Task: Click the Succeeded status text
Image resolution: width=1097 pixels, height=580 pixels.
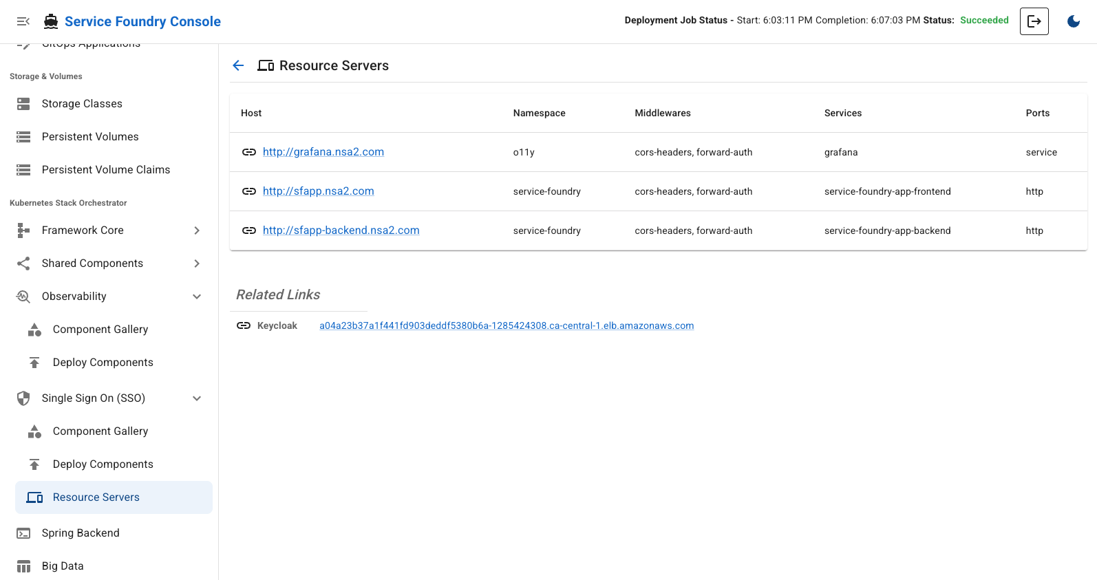Action: click(984, 20)
